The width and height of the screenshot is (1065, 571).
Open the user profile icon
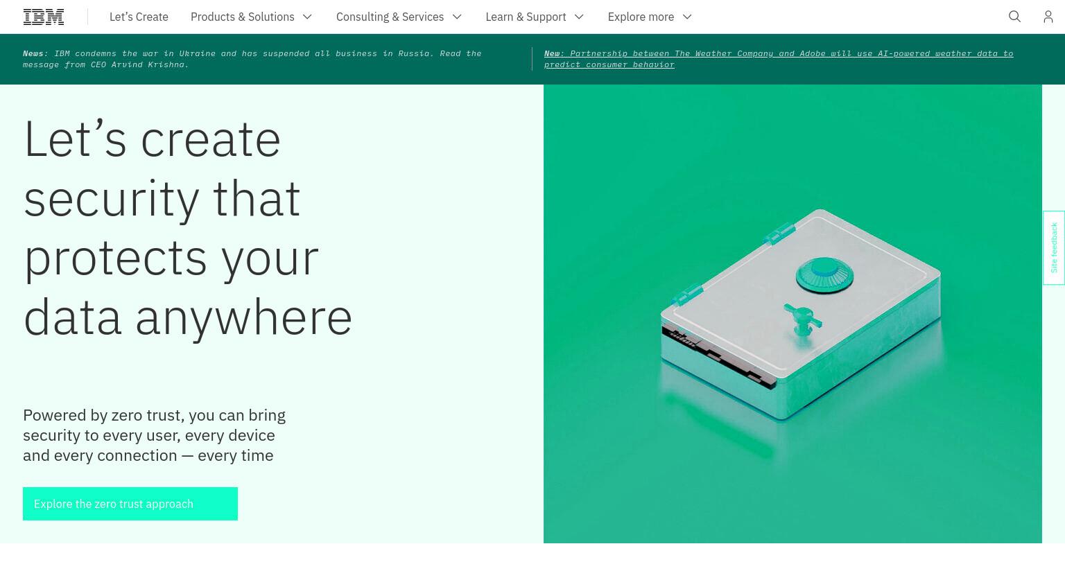coord(1048,17)
